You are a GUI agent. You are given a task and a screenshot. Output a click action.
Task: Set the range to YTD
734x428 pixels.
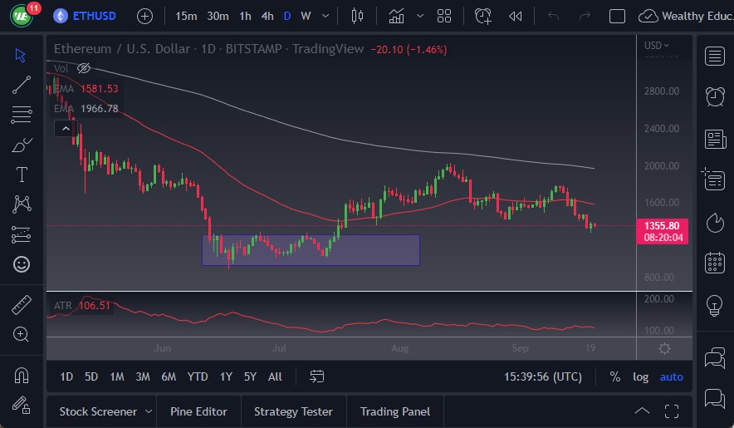click(198, 376)
